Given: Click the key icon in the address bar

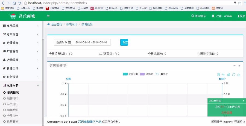Looking at the screenshot, I should [235, 3].
